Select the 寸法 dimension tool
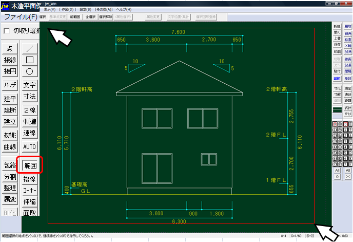Image resolution: width=353 pixels, height=242 pixels. [x=30, y=97]
